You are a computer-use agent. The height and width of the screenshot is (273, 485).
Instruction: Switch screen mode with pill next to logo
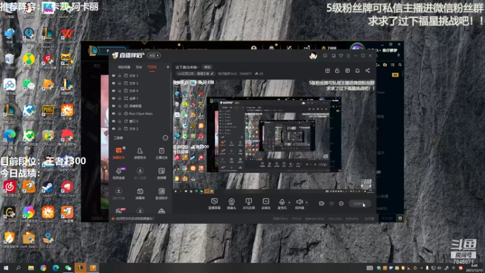point(154,55)
